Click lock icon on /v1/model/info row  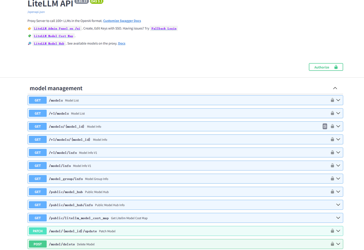coord(332,153)
